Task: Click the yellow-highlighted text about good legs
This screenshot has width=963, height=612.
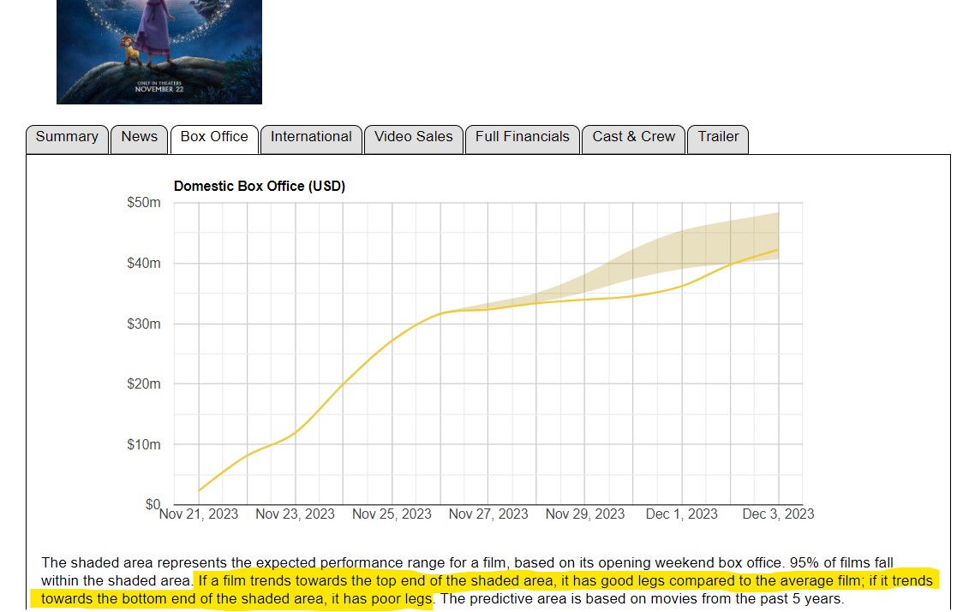Action: coord(557,581)
